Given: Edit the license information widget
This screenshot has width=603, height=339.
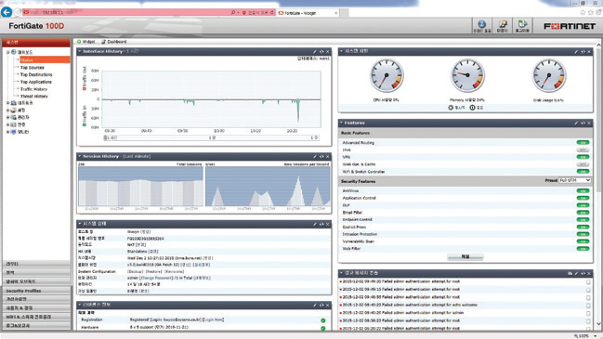Looking at the screenshot, I should (x=315, y=306).
